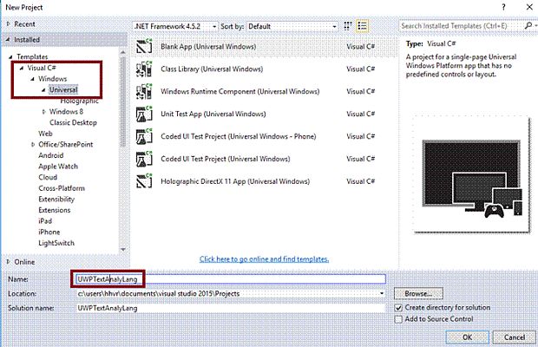Select Class Library (Universal Windows) row text
The width and height of the screenshot is (538, 347).
point(212,69)
